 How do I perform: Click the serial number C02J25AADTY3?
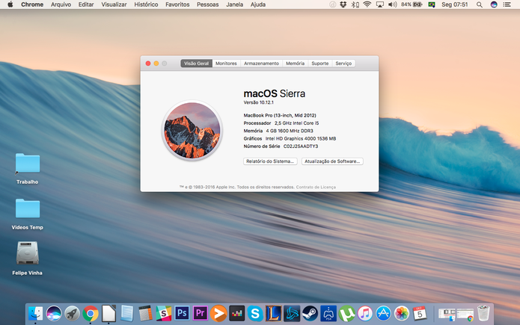[301, 146]
